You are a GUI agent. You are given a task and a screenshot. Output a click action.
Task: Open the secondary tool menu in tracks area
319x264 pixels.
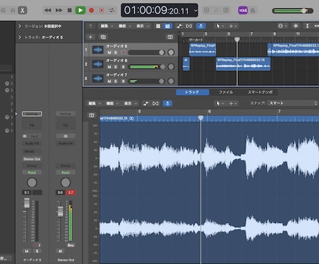click(x=232, y=26)
